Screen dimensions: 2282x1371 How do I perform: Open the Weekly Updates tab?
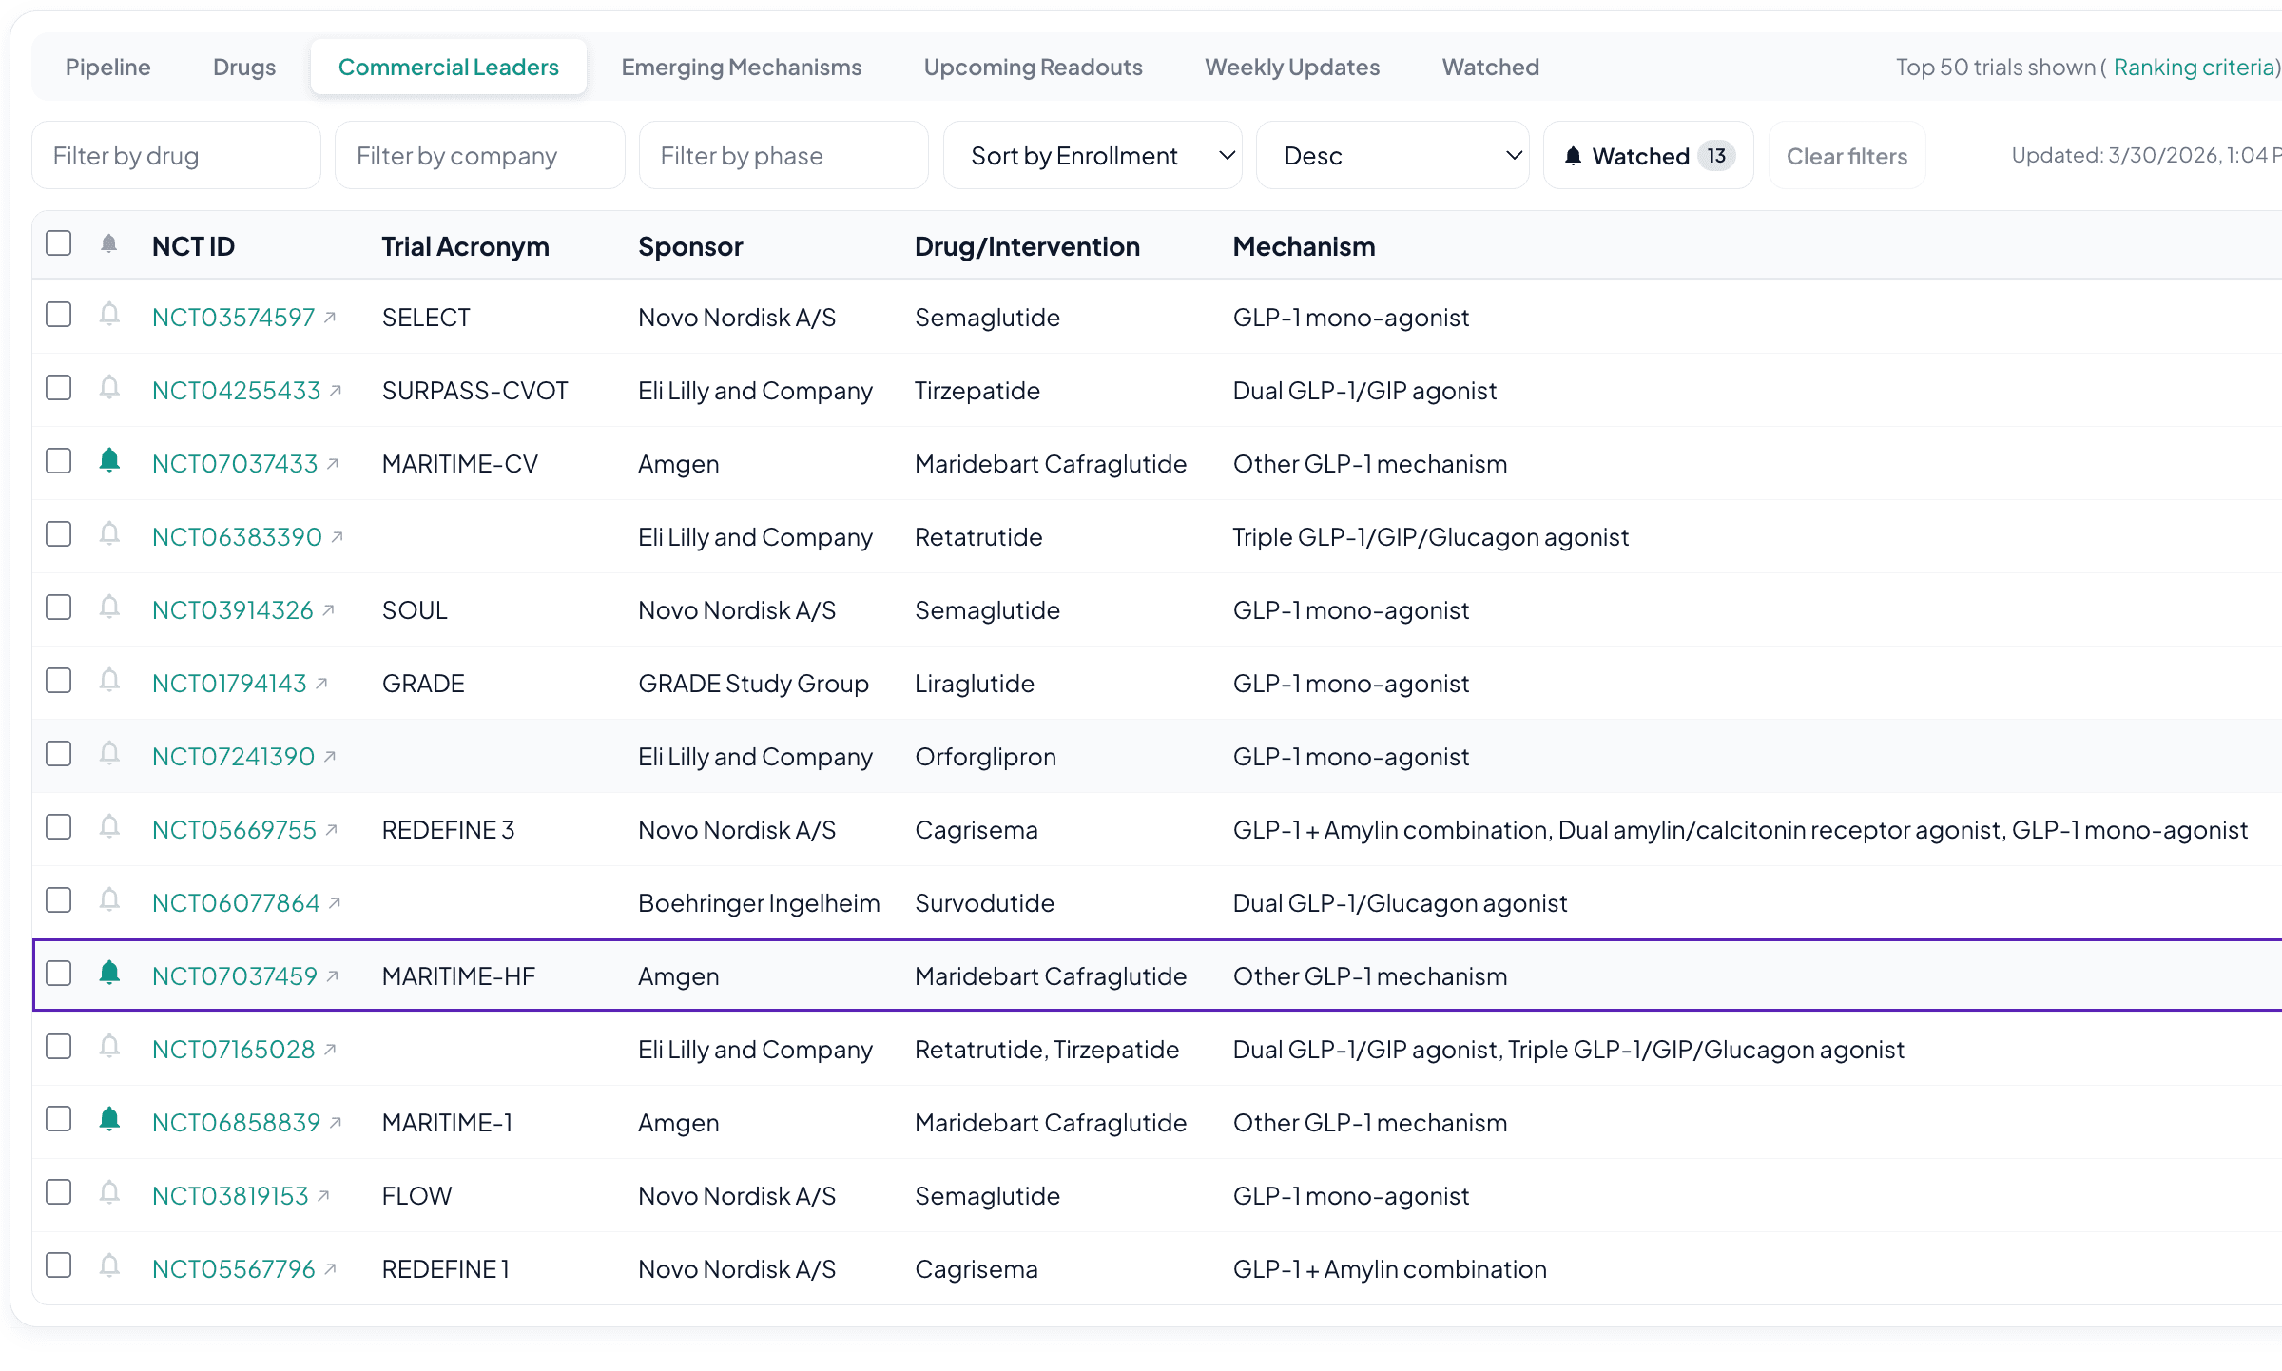[x=1292, y=68]
